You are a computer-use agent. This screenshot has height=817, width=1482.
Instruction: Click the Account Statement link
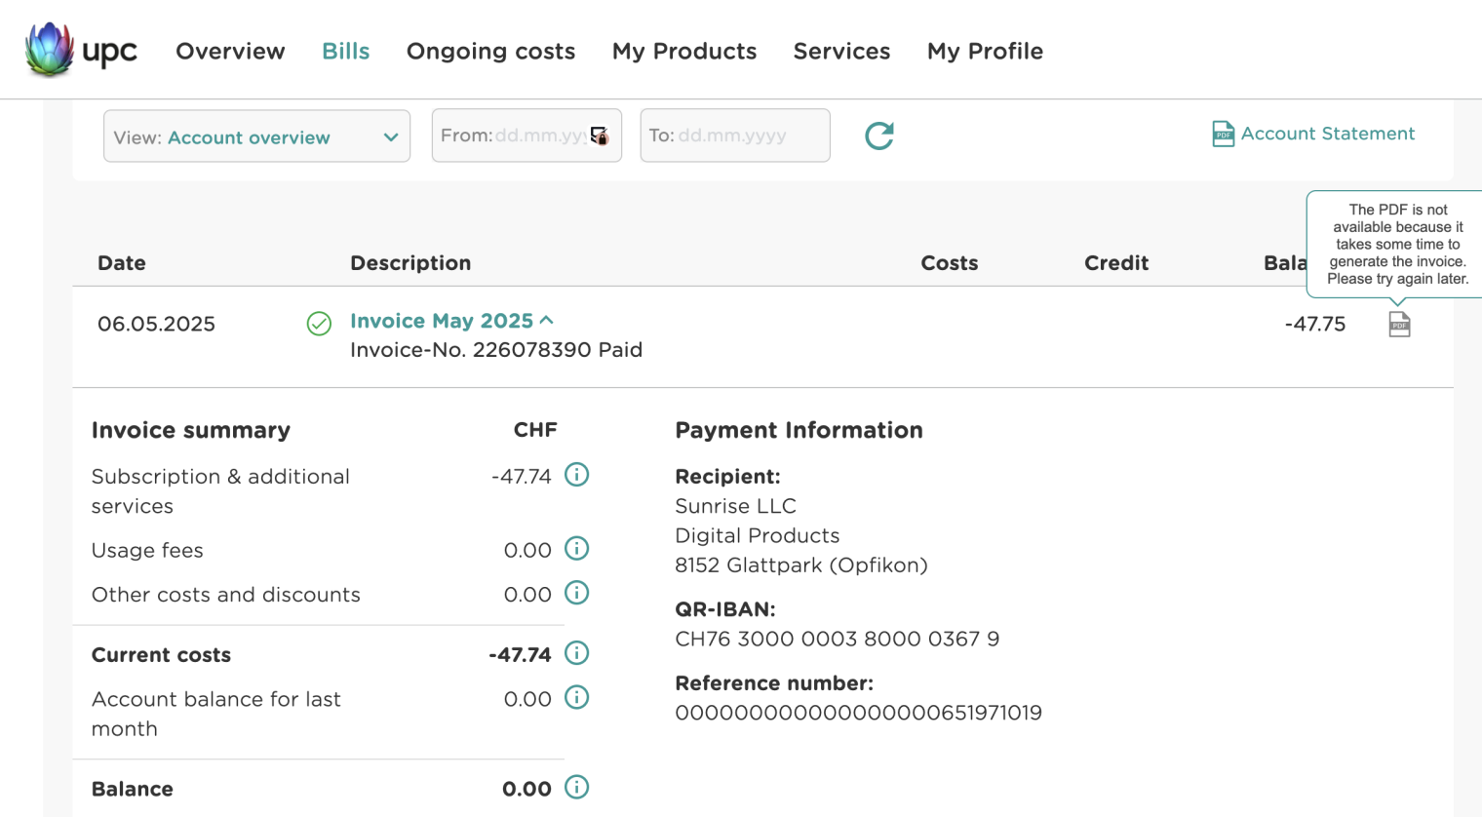click(x=1327, y=134)
